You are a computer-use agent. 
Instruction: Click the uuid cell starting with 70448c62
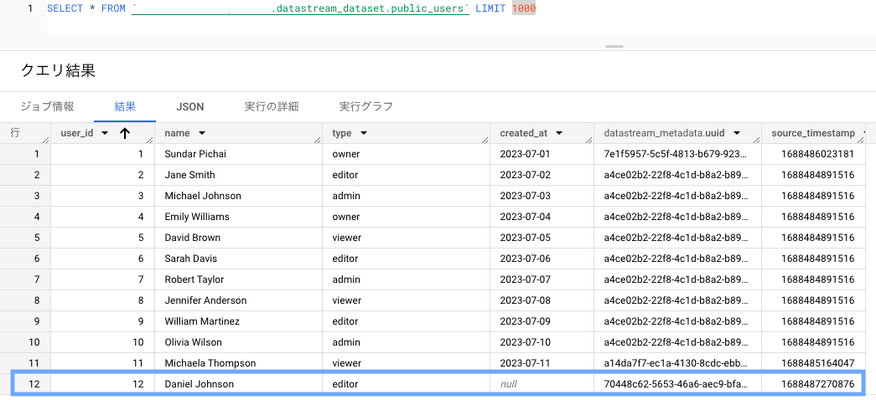677,384
